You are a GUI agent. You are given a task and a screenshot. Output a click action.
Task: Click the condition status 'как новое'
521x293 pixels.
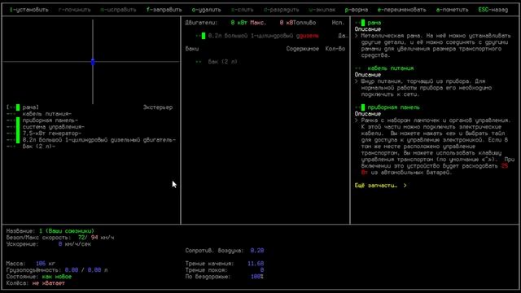[x=57, y=277]
